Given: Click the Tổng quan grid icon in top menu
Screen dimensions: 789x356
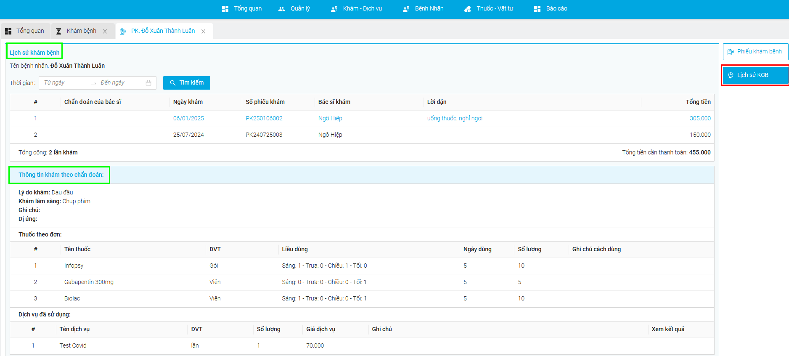Looking at the screenshot, I should (x=225, y=9).
